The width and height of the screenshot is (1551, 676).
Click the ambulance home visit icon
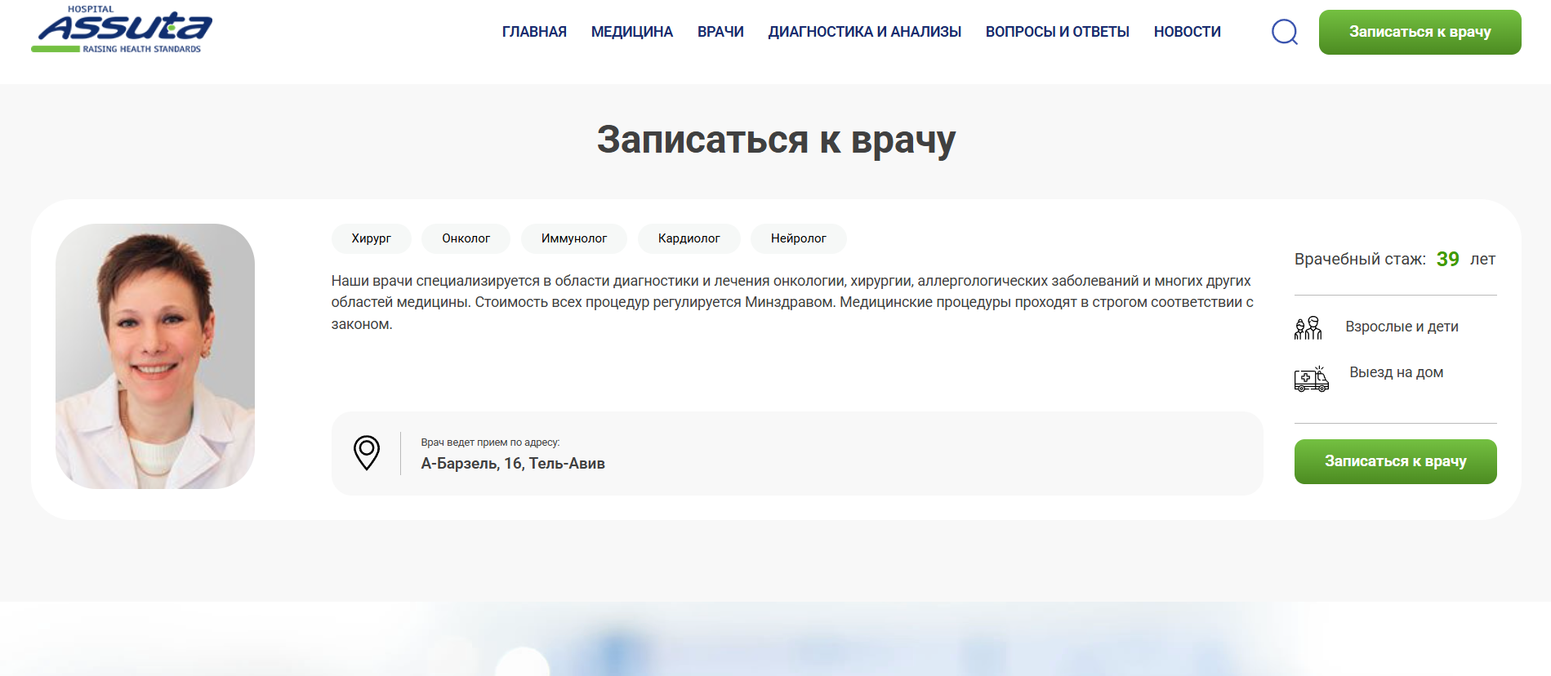1312,379
